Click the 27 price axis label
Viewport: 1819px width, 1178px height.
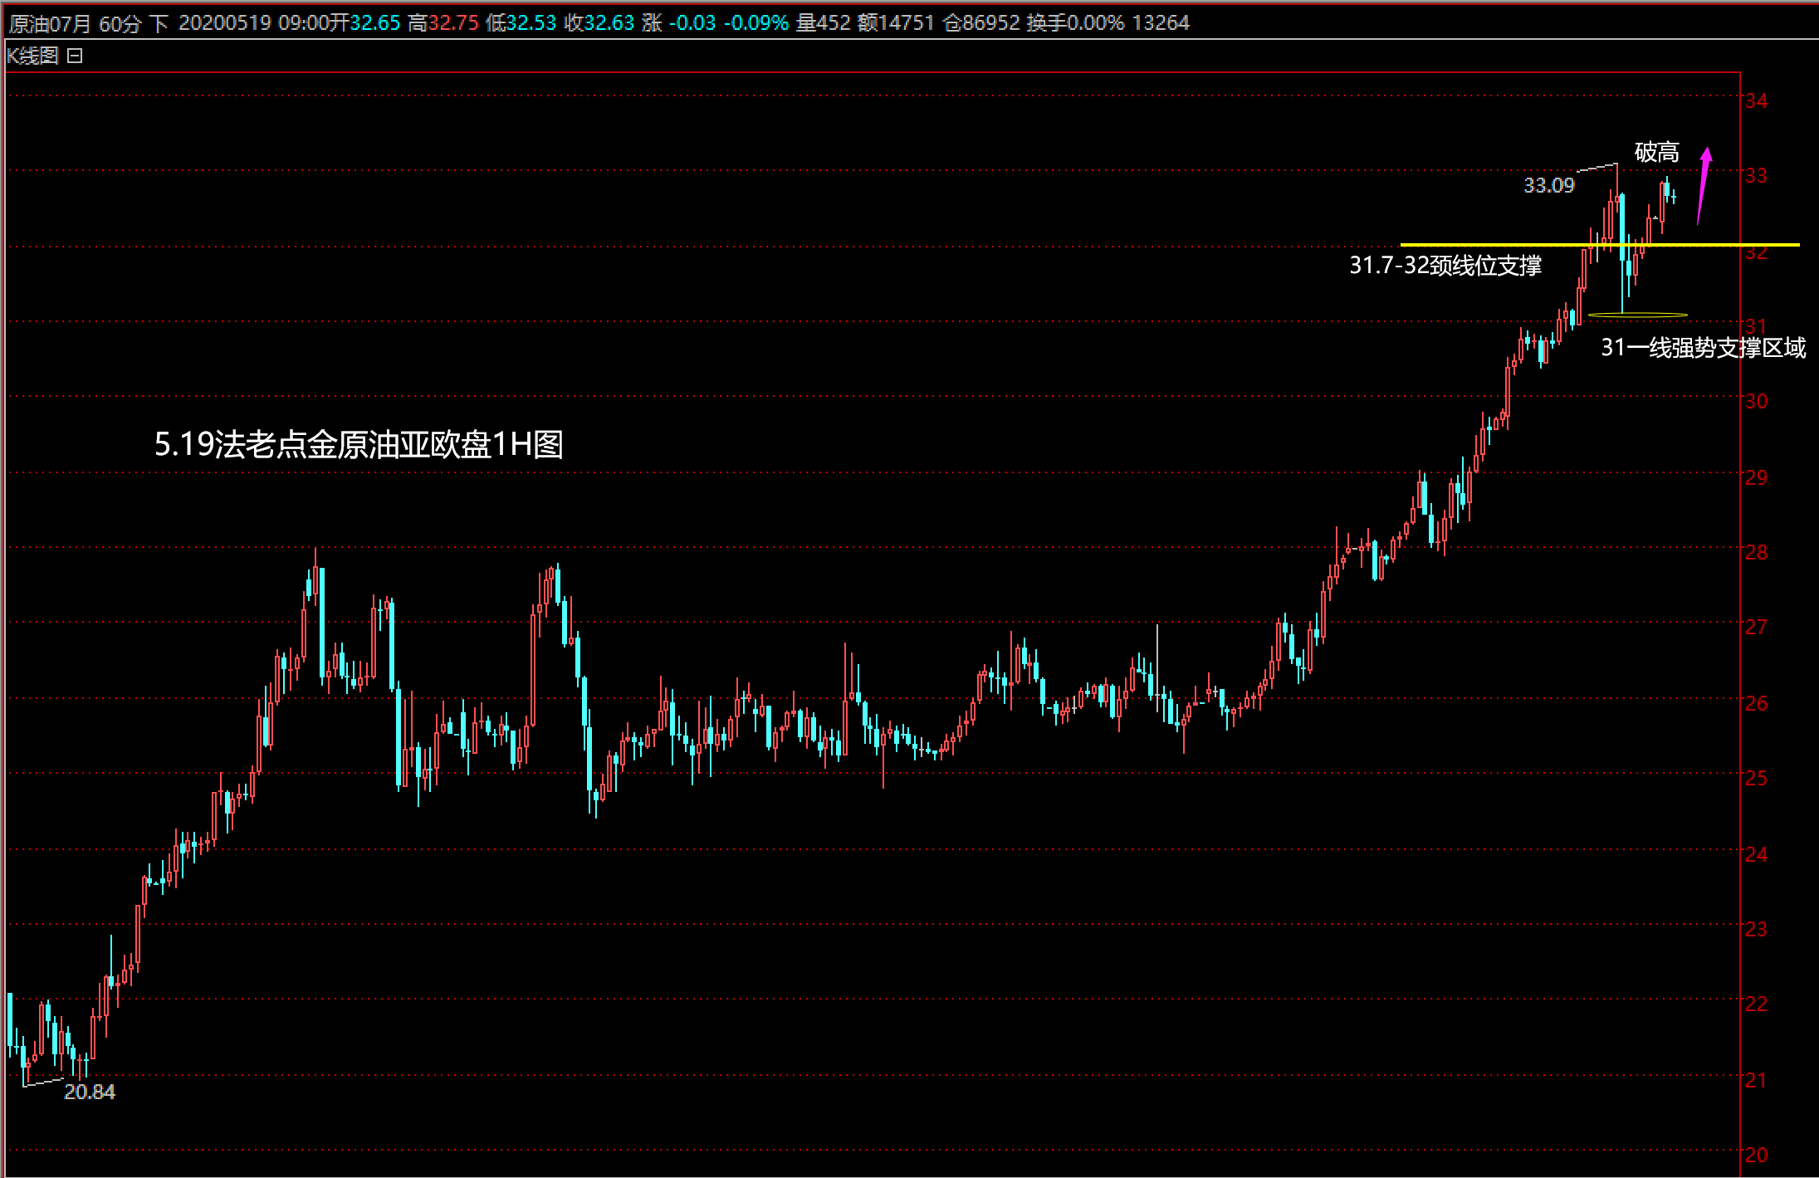[1756, 627]
